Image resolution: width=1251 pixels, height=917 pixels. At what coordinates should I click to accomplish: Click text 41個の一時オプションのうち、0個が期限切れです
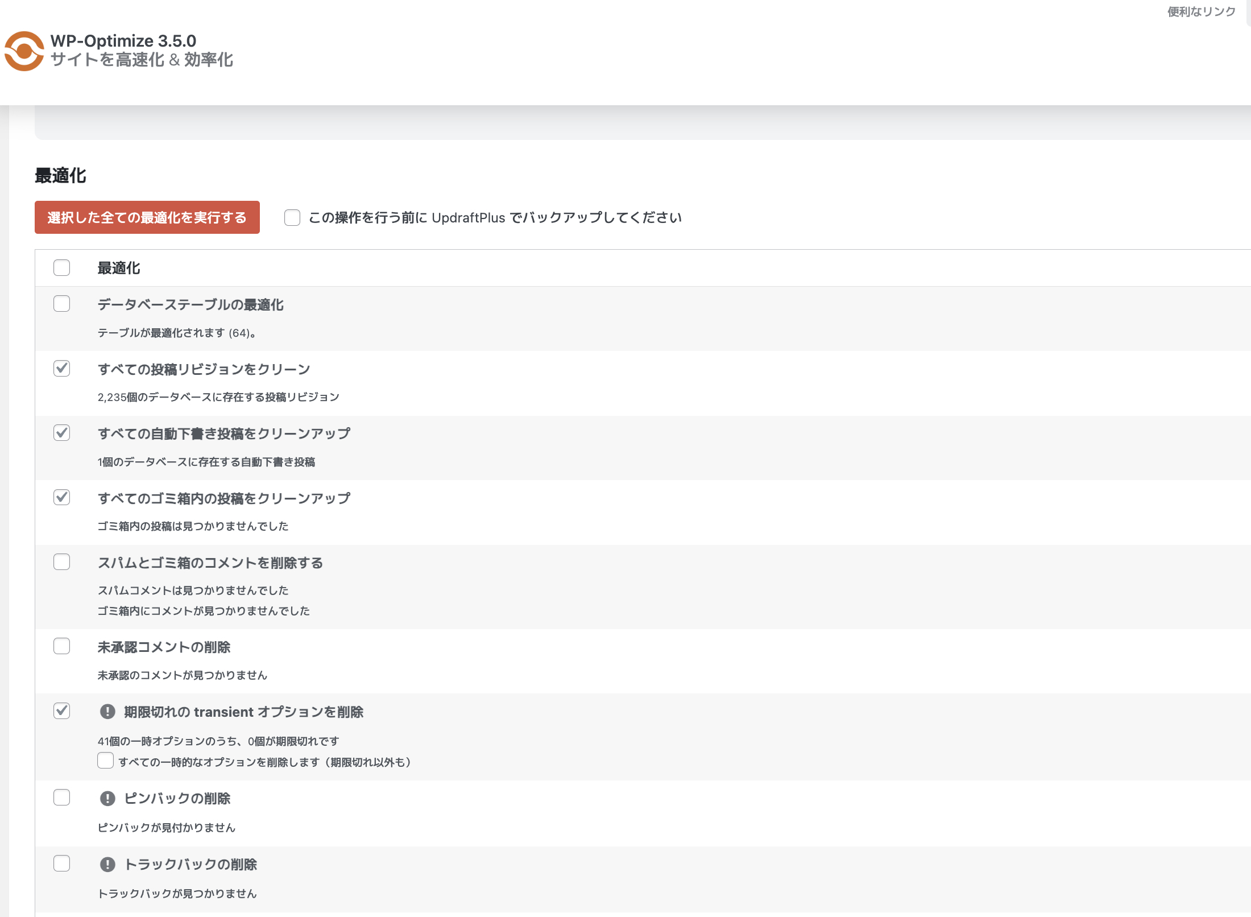218,741
